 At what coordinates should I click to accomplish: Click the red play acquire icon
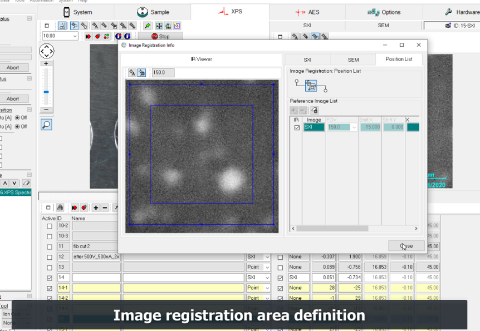click(x=88, y=36)
